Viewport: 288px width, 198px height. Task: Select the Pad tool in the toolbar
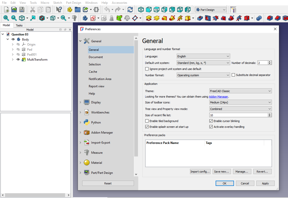149,18
